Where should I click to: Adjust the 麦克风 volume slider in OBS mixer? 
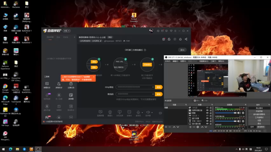[x=226, y=113]
